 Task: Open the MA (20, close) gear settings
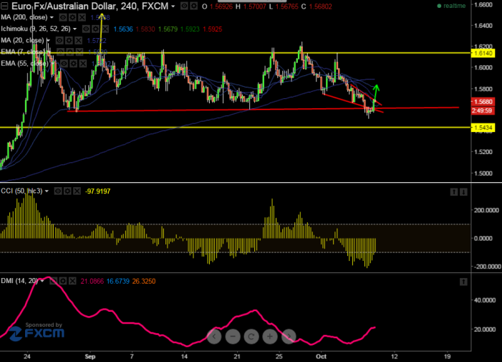[69, 40]
